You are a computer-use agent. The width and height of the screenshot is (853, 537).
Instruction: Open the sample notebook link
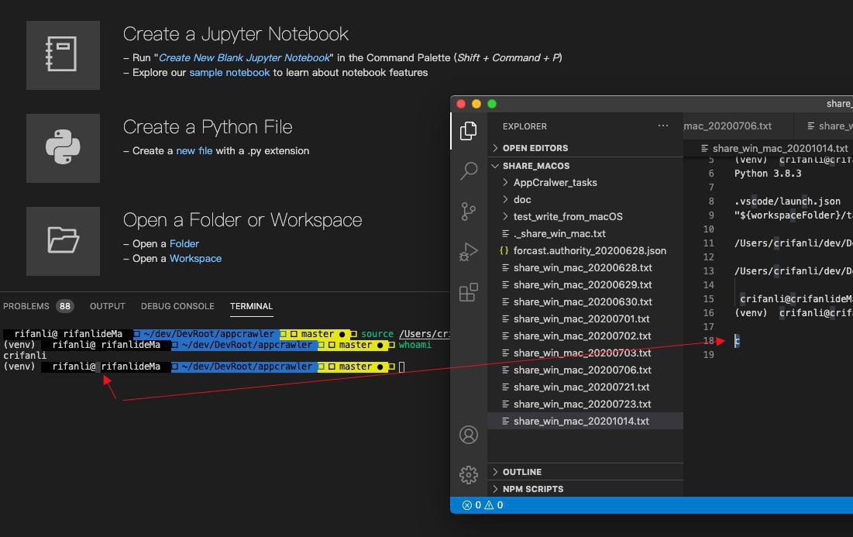tap(229, 72)
